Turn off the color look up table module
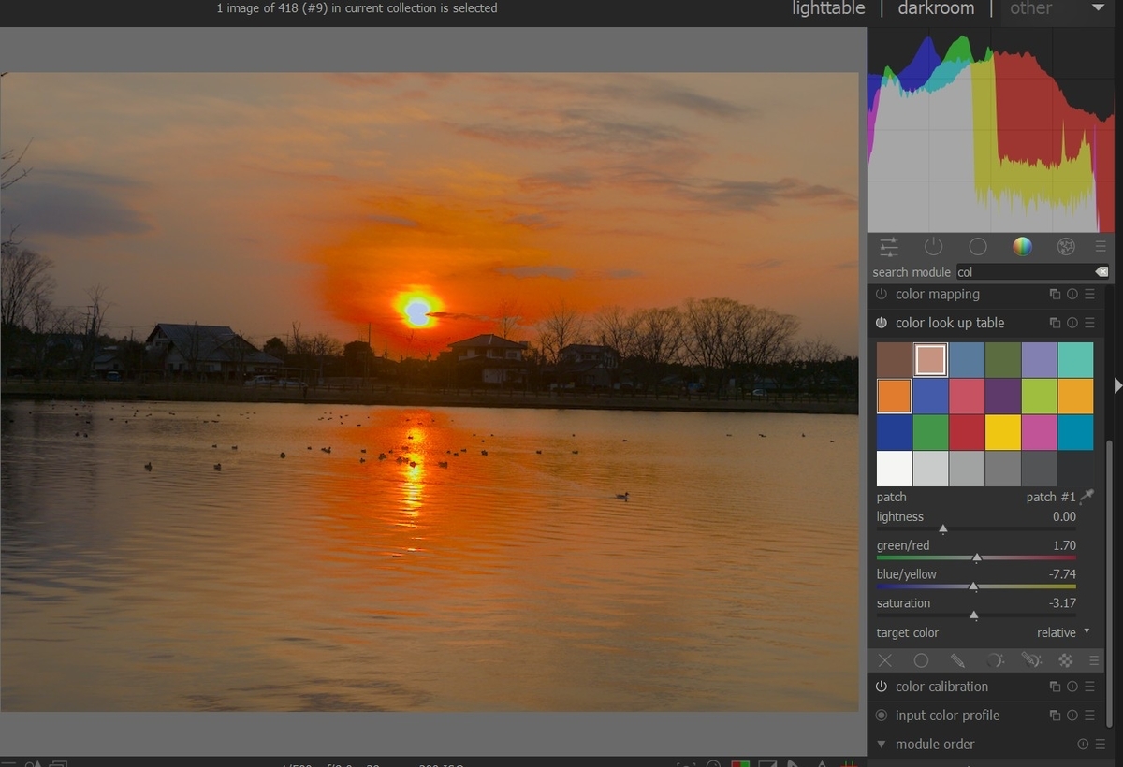 coord(882,323)
